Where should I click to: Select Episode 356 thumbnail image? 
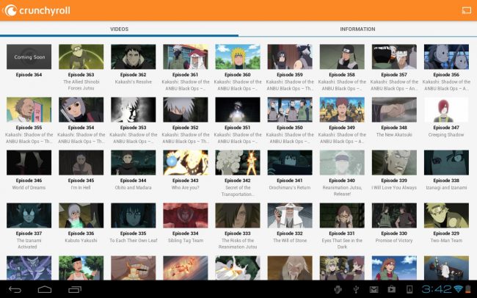click(446, 57)
